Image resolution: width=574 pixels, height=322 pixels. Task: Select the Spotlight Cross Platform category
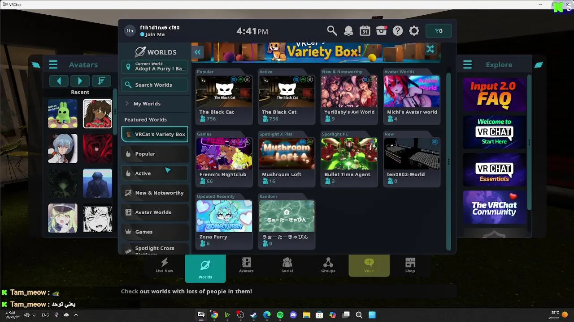[x=155, y=250]
